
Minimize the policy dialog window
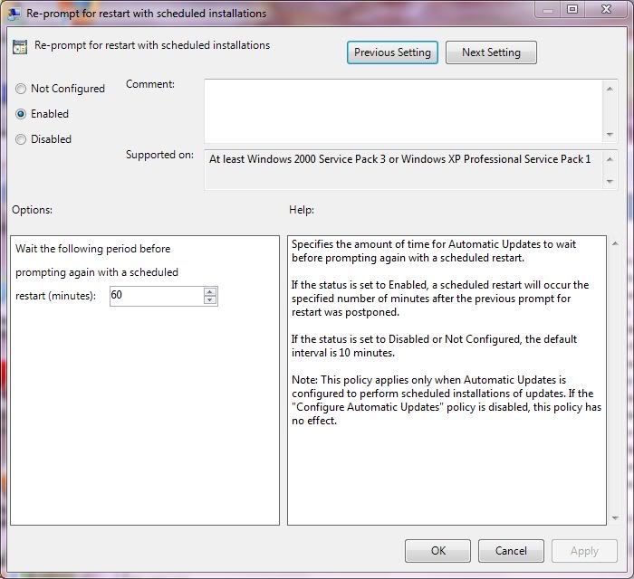point(549,10)
